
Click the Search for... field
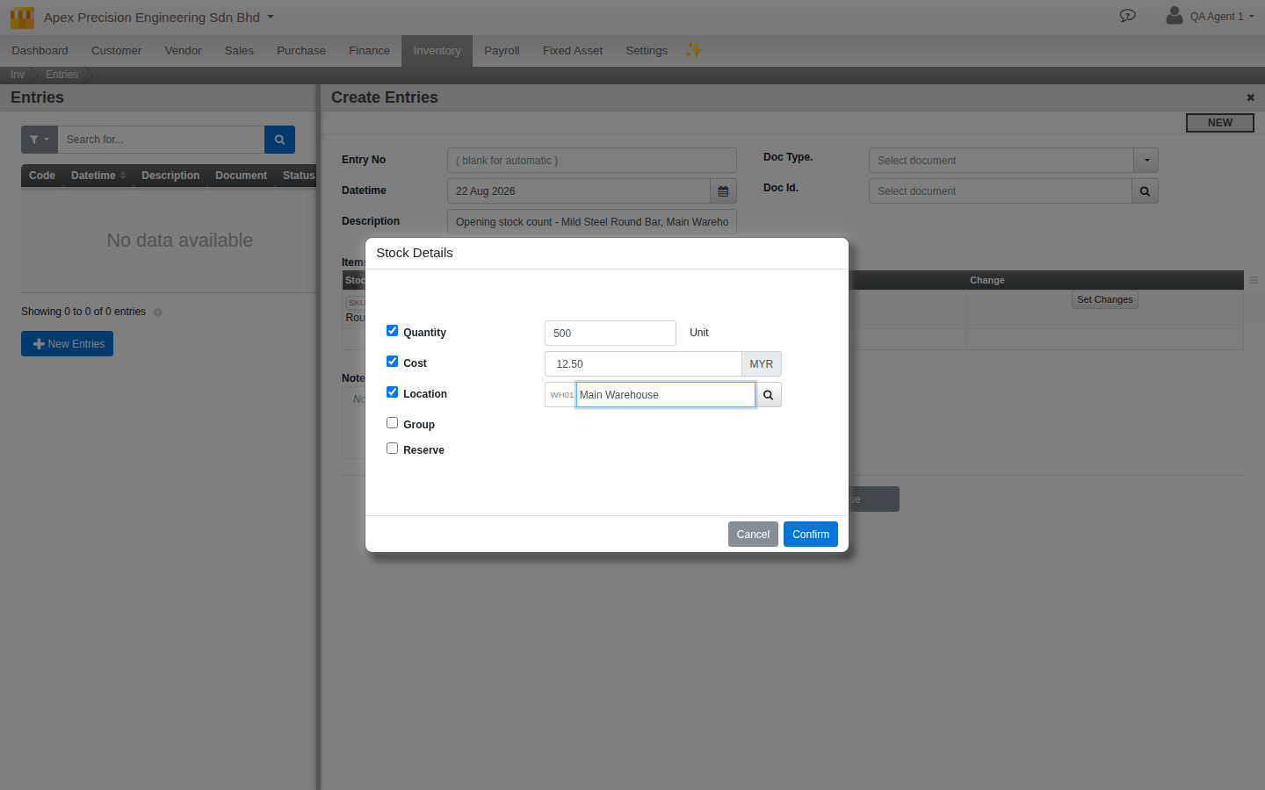(x=161, y=140)
